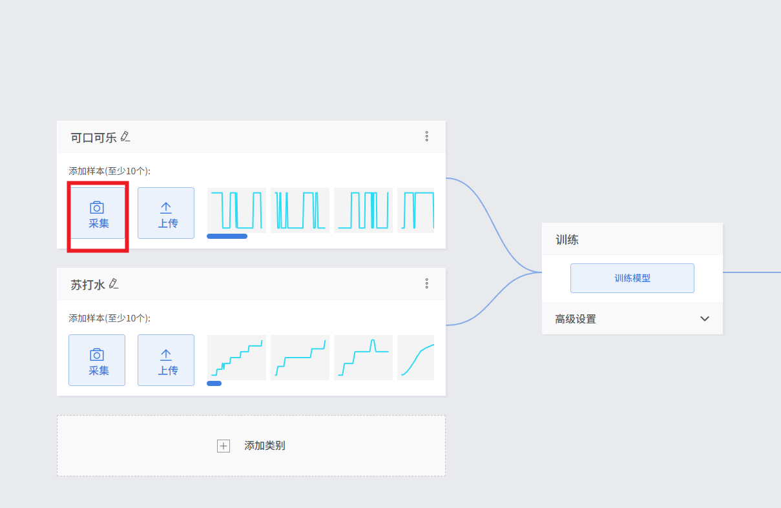Open the 苏打水 smooth curve sample

pos(416,358)
